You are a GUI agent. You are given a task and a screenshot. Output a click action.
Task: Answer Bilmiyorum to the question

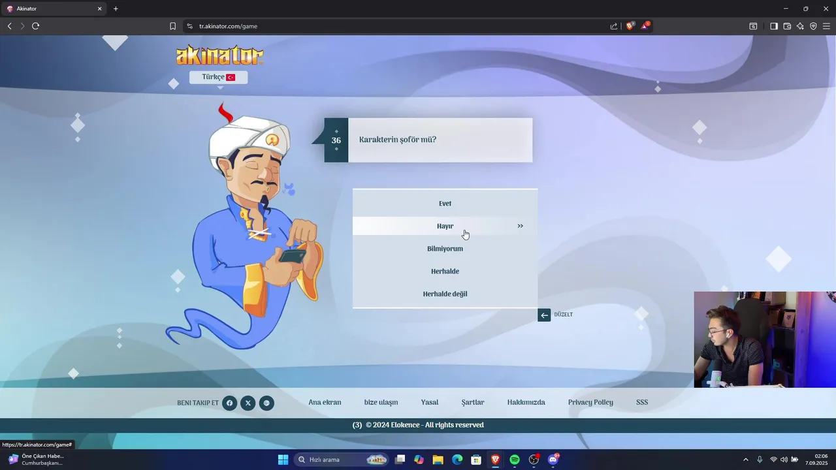(445, 249)
